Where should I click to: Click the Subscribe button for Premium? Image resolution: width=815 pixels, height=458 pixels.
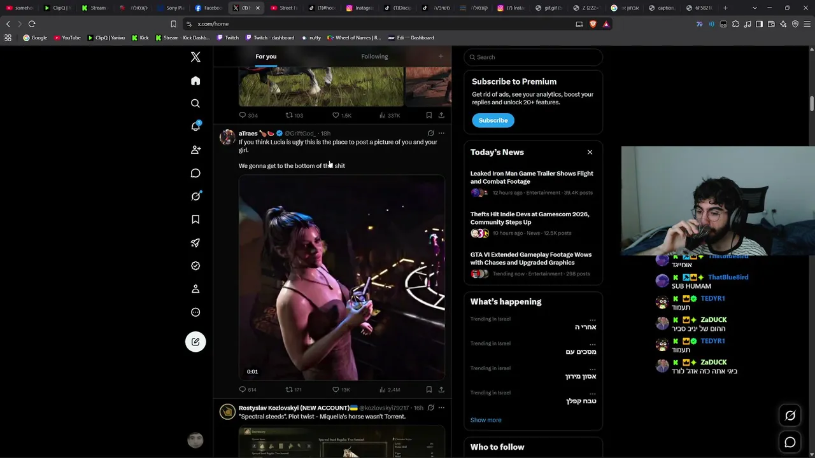click(x=493, y=120)
